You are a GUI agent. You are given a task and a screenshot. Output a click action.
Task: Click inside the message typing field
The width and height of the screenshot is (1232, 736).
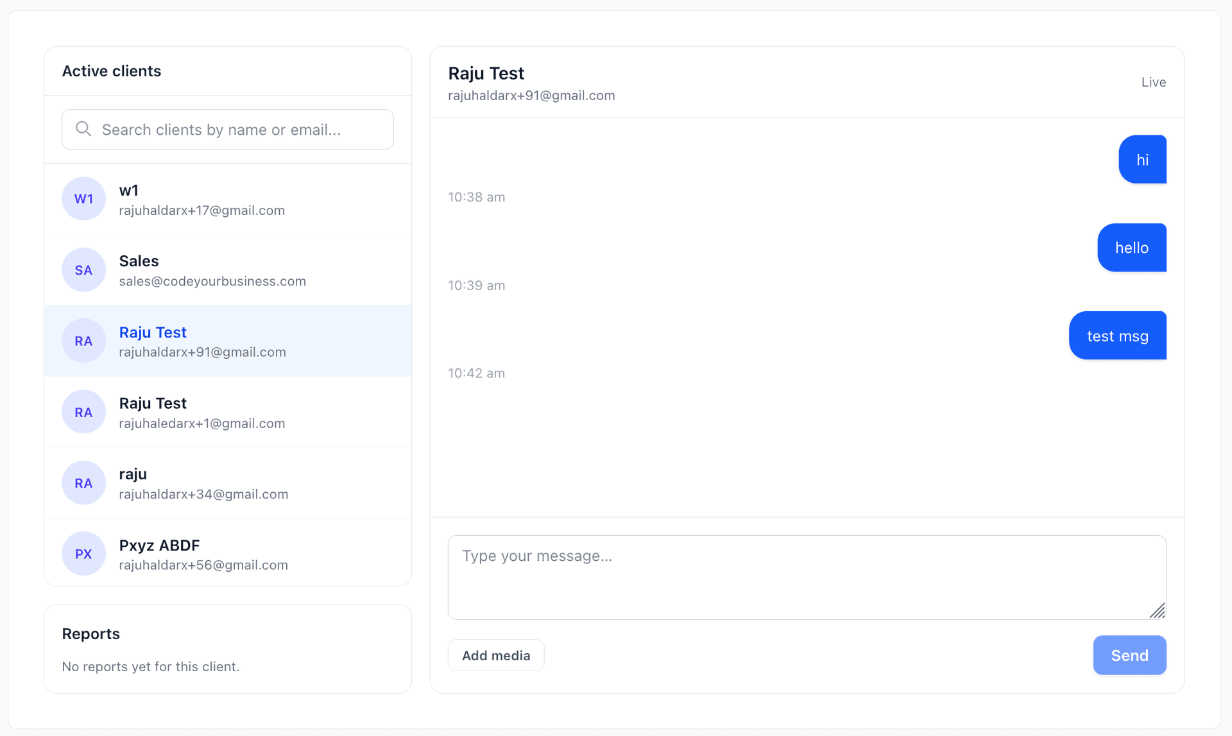(806, 577)
